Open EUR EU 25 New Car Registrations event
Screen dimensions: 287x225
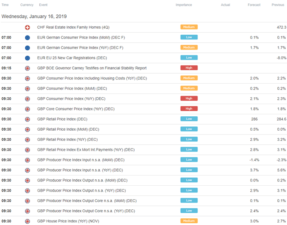pos(72,58)
